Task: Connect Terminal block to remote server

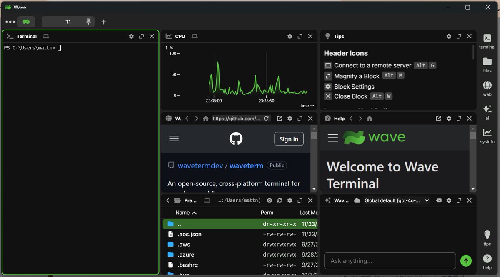Action: (x=46, y=36)
